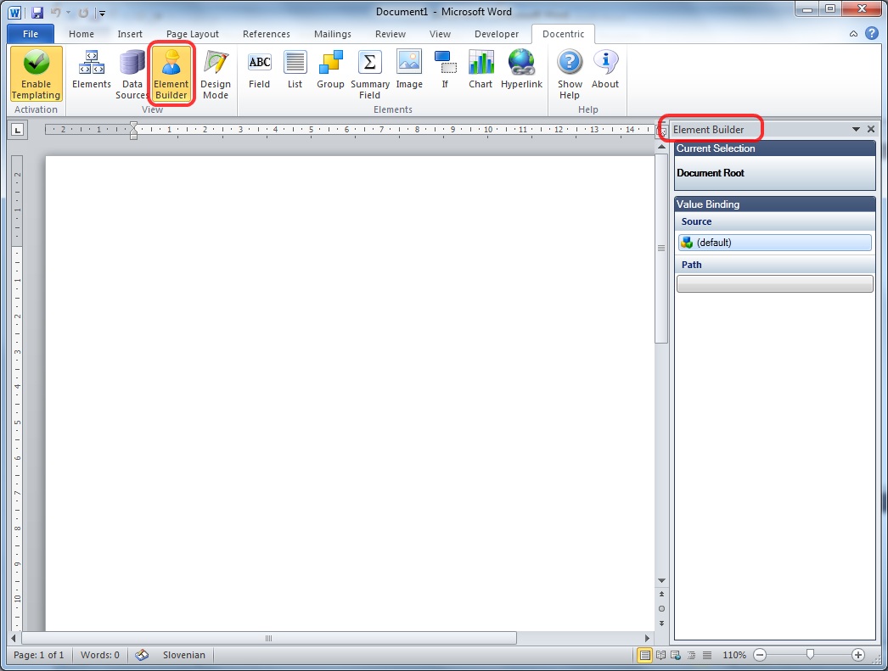The image size is (888, 671).
Task: Open the Data Sources pane
Action: point(132,74)
